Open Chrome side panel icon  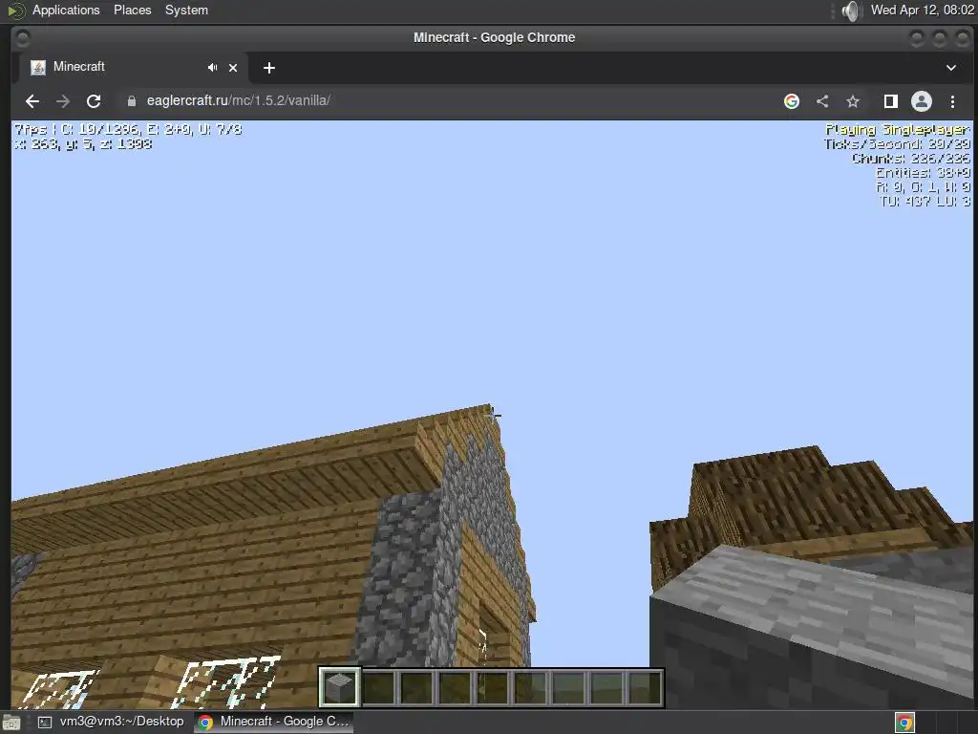pos(891,101)
